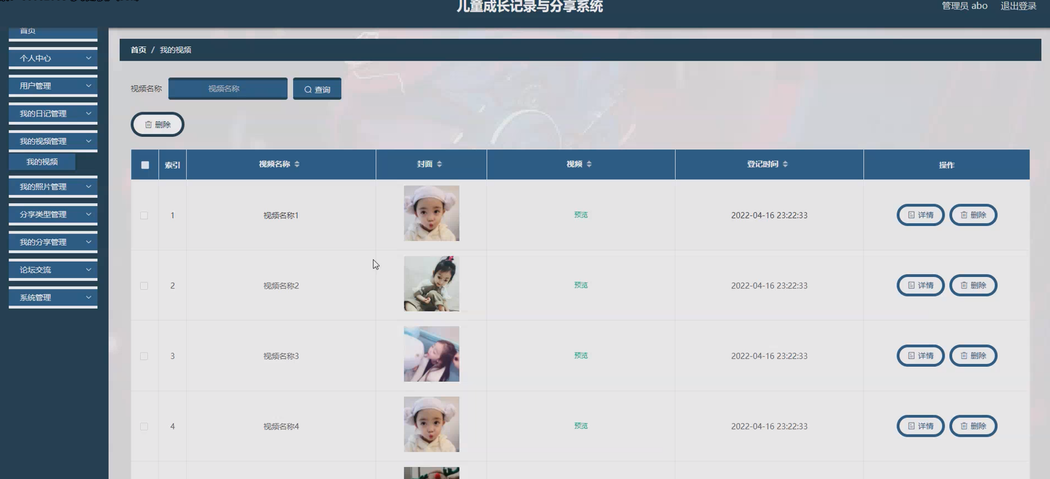Screen dimensions: 1050x479
Task: Open cover thumbnail of 视频名称2
Action: tap(431, 284)
